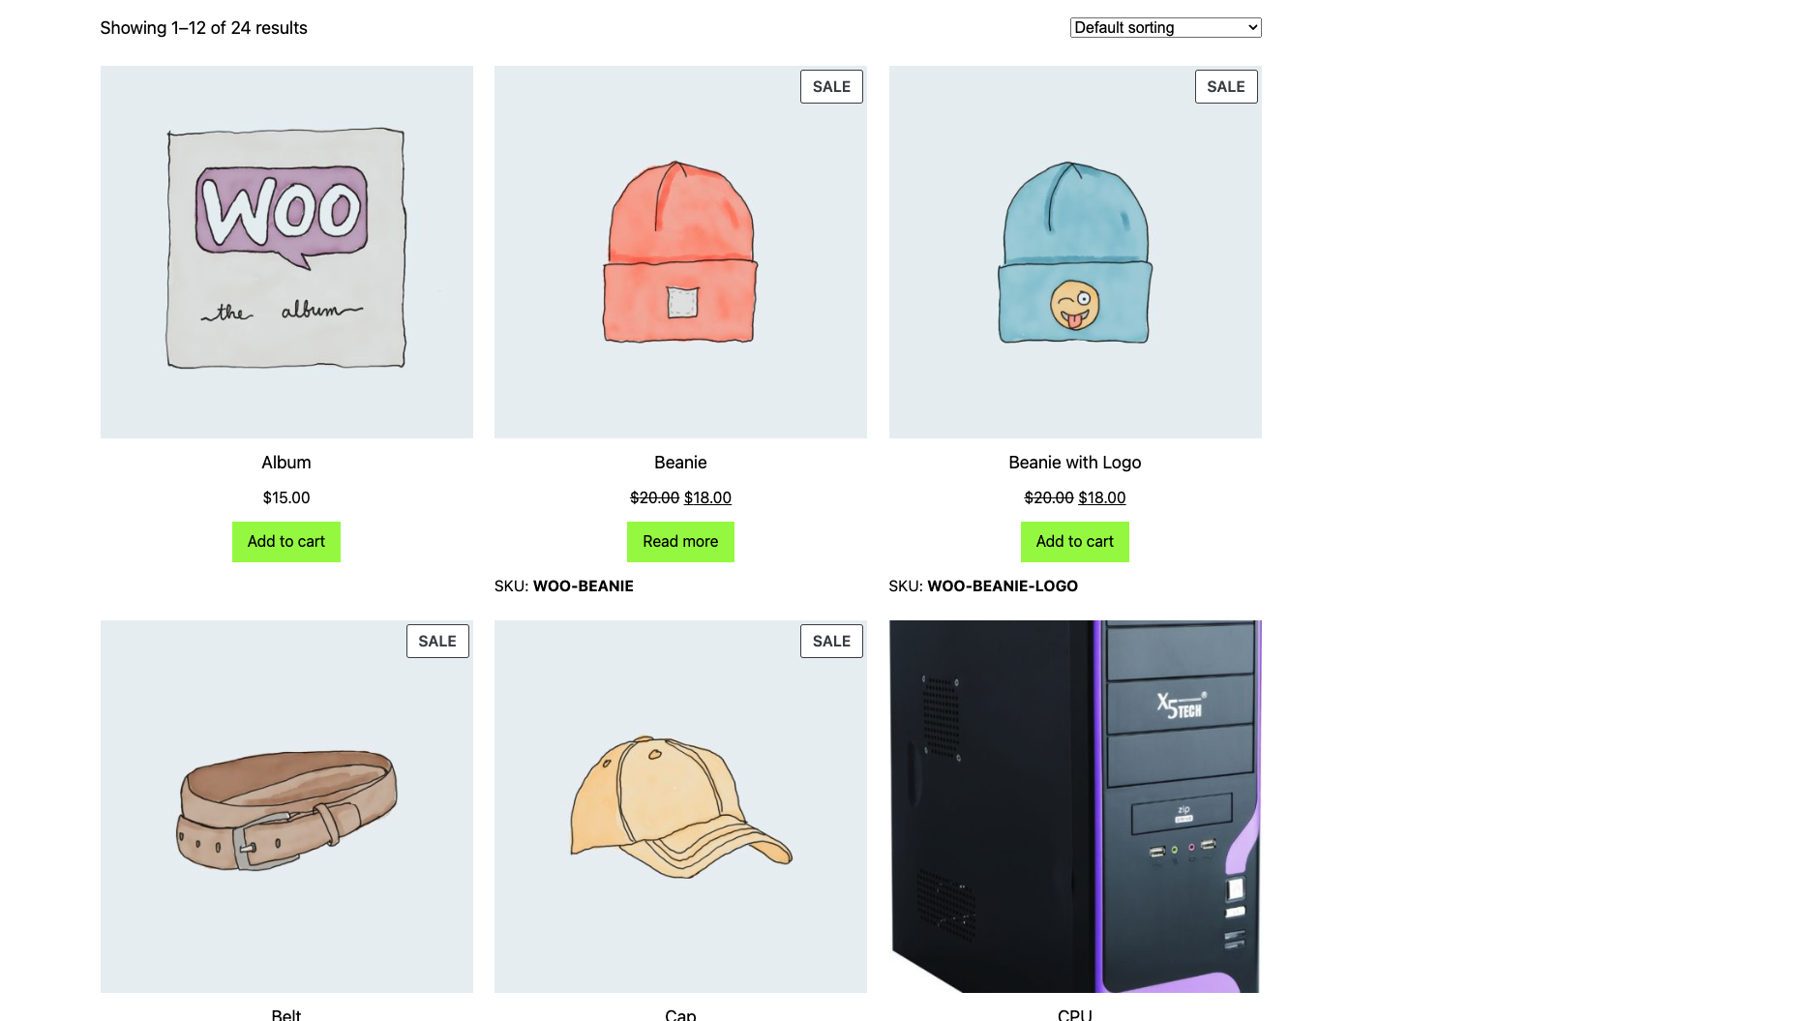Click the Belt product image
Viewport: 1798px width, 1021px height.
click(286, 806)
